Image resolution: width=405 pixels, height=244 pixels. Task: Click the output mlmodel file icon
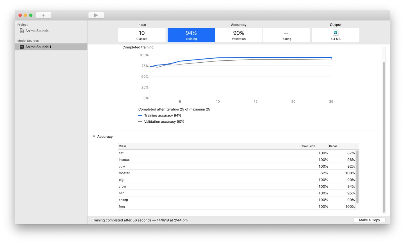336,33
